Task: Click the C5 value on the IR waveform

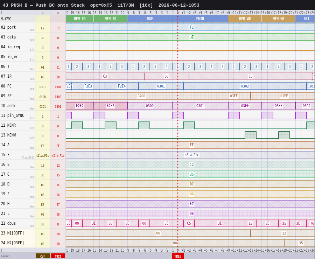Action: pos(250,76)
